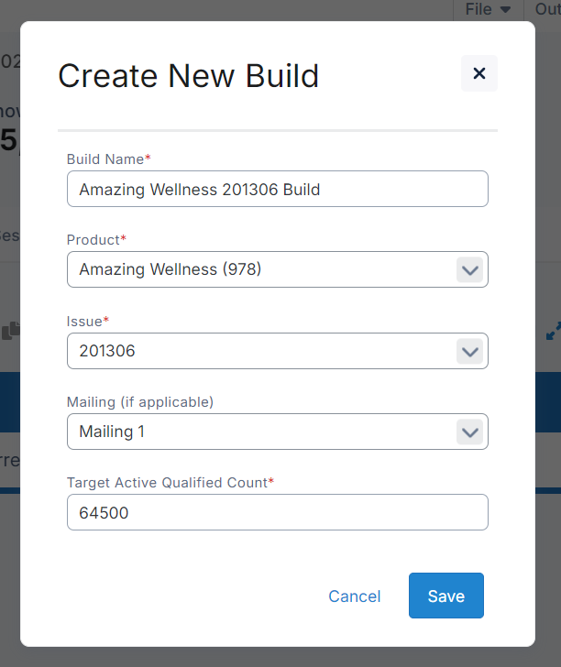
Task: Click the expand arrows icon at right
Action: (554, 331)
